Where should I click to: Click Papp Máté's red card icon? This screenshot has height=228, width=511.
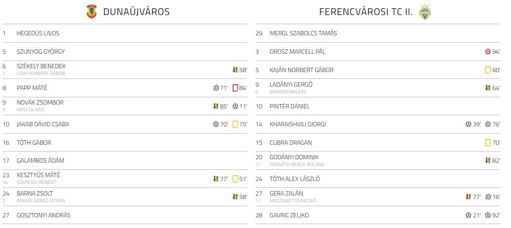tap(235, 88)
